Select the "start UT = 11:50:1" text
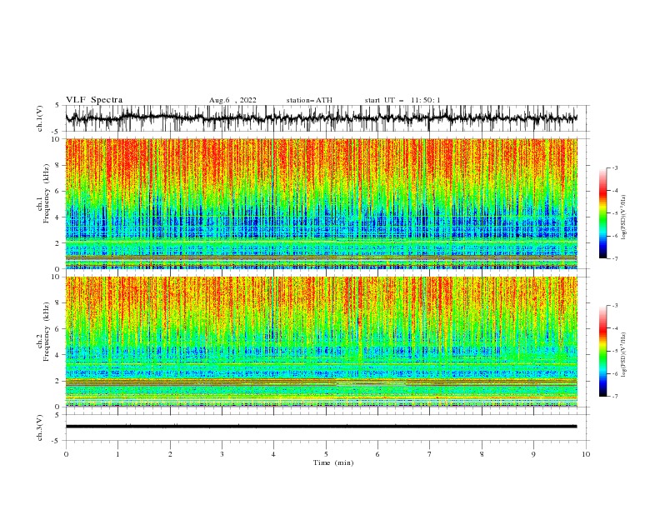This screenshot has height=510, width=660. (x=402, y=100)
